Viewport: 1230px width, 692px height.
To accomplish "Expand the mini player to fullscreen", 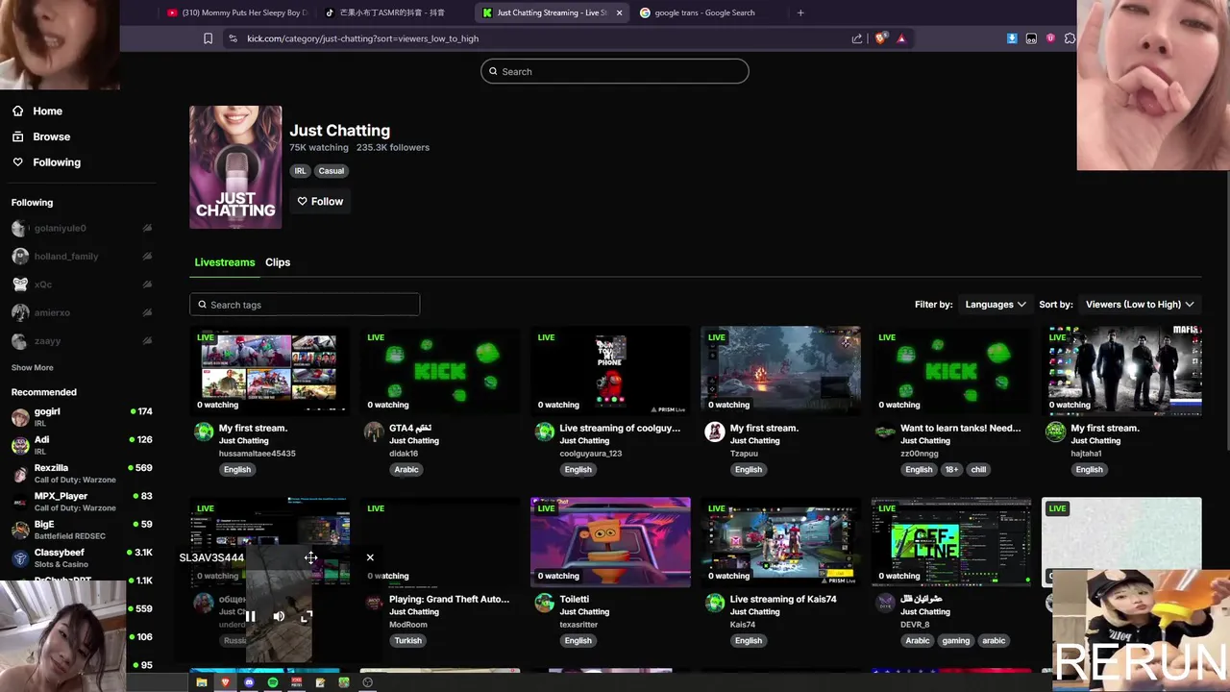I will pos(307,616).
